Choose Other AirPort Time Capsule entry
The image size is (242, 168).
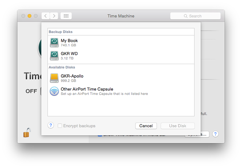tap(121, 91)
